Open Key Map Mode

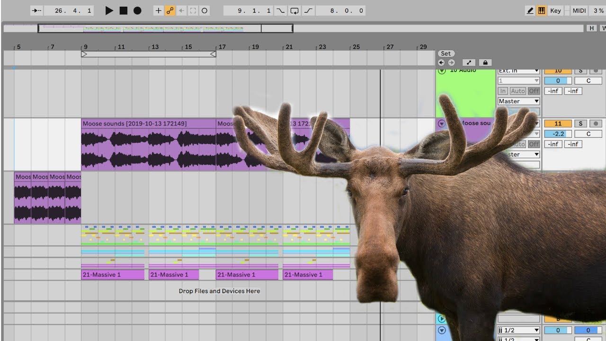[x=556, y=10]
